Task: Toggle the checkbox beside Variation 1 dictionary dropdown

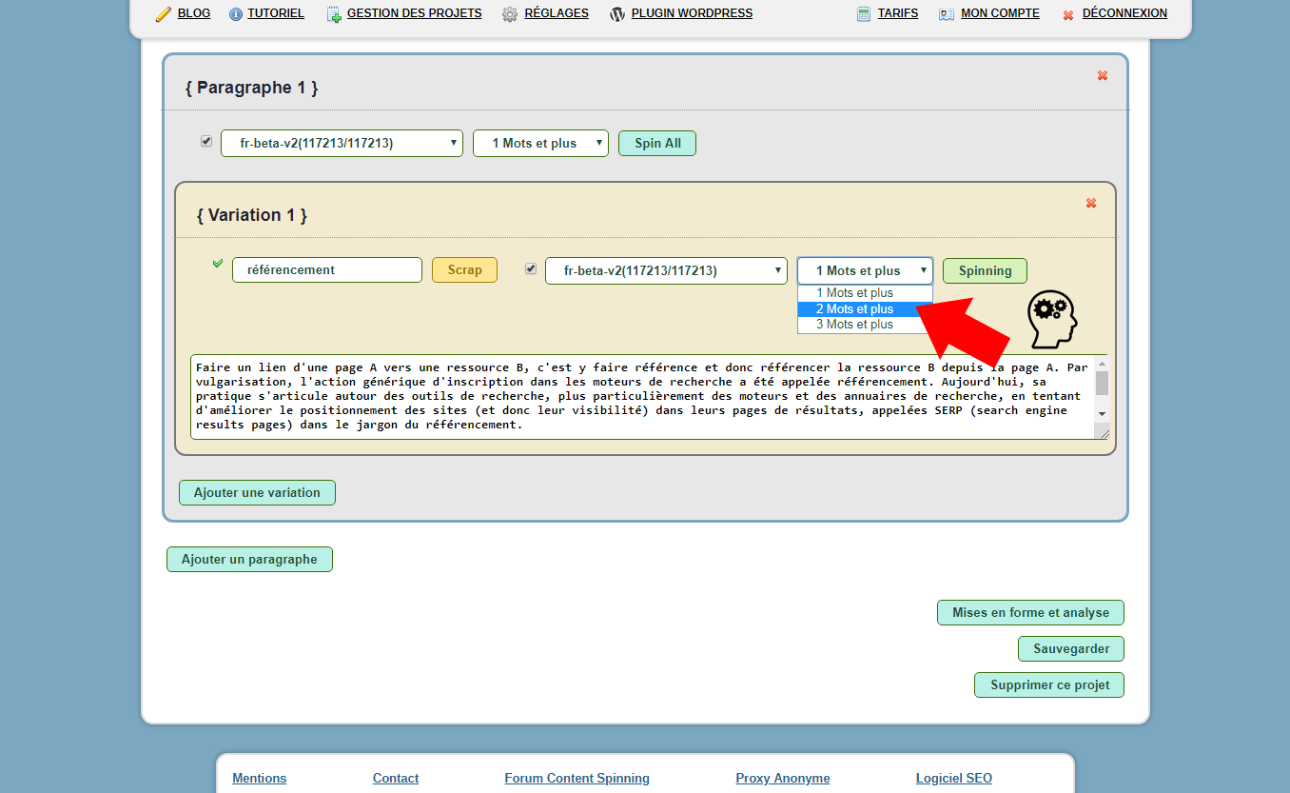Action: [x=531, y=268]
